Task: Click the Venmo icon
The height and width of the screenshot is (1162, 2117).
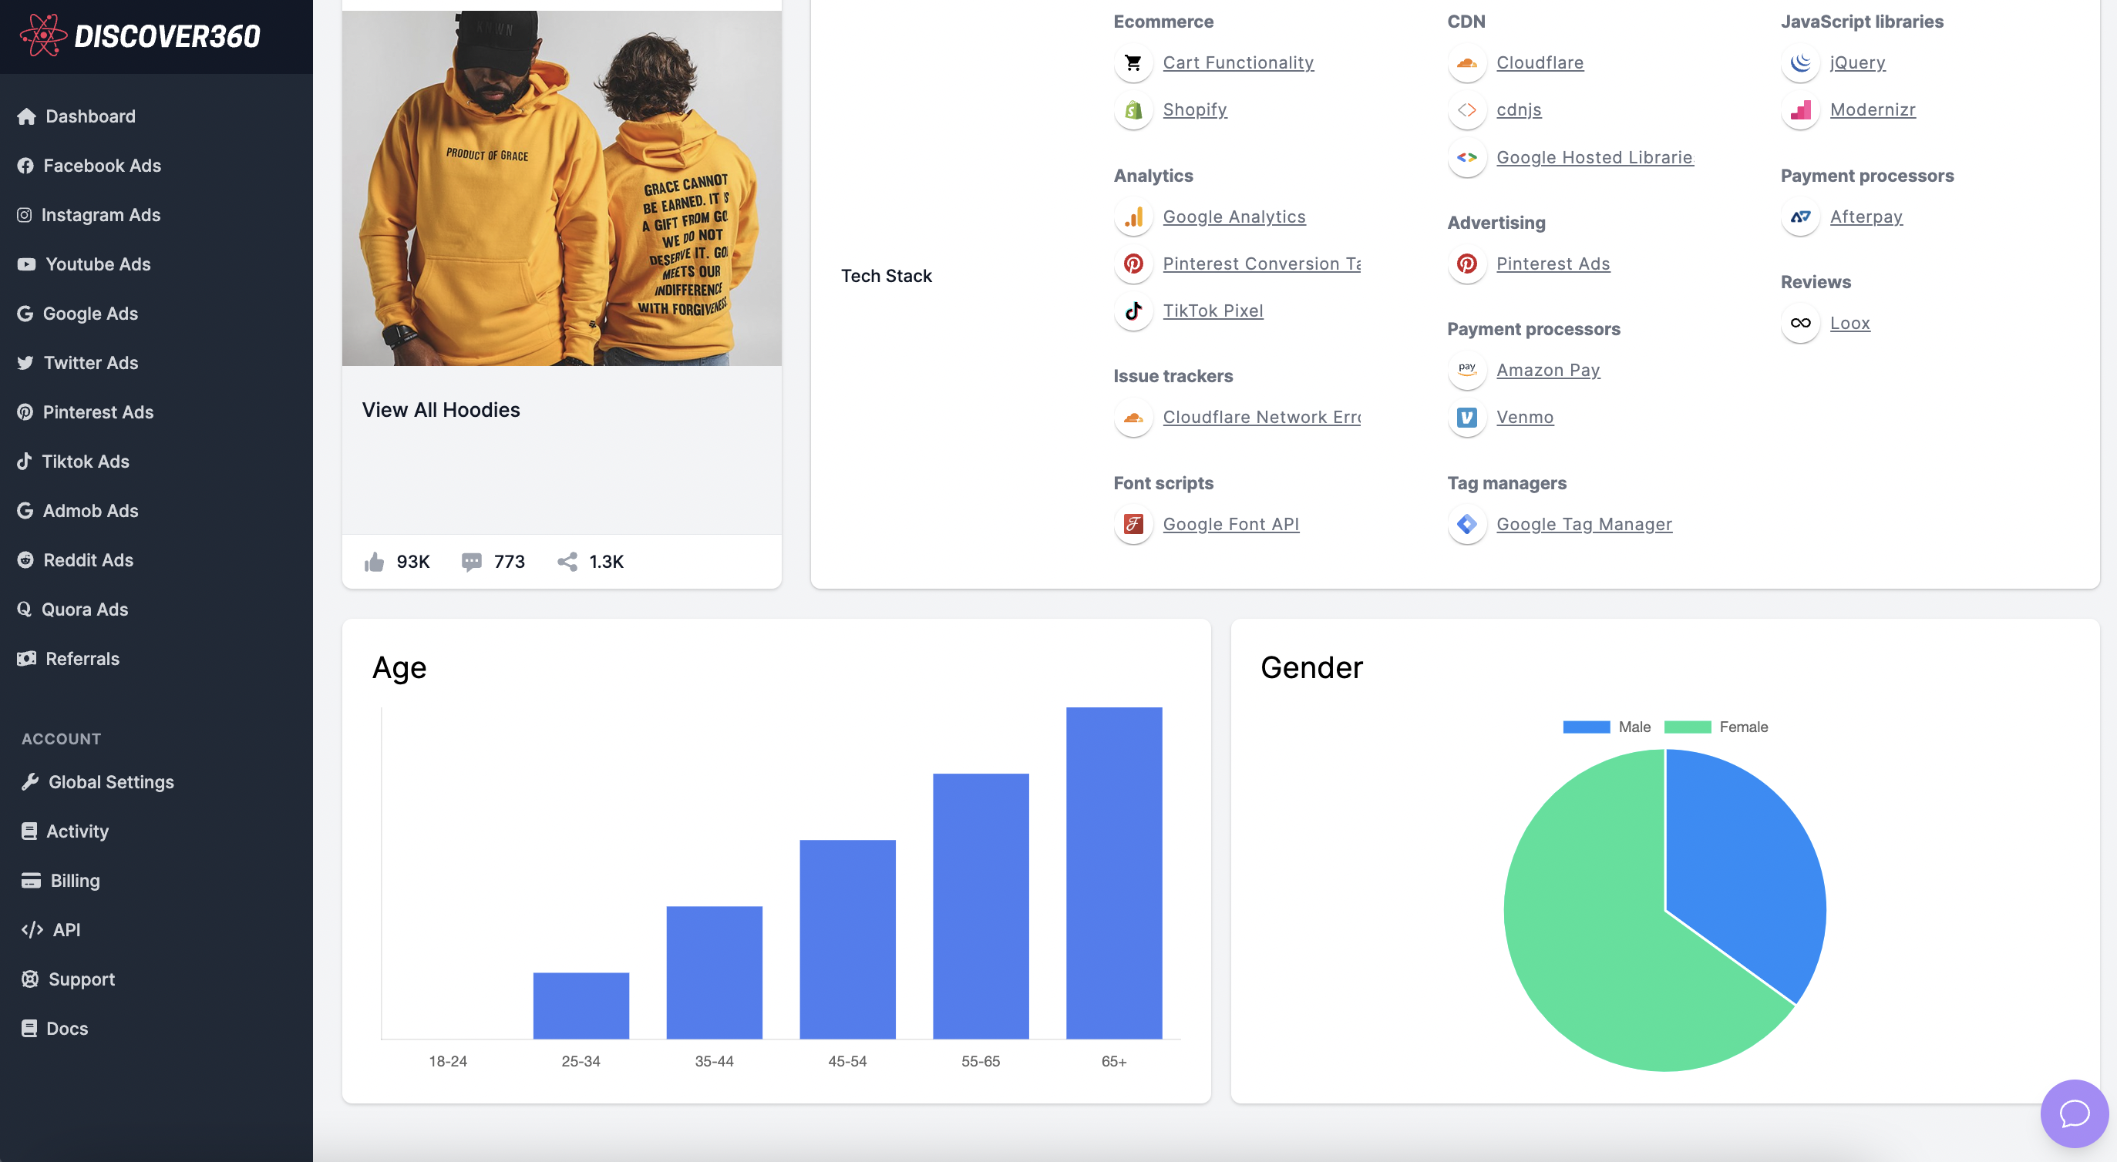Action: [1466, 417]
